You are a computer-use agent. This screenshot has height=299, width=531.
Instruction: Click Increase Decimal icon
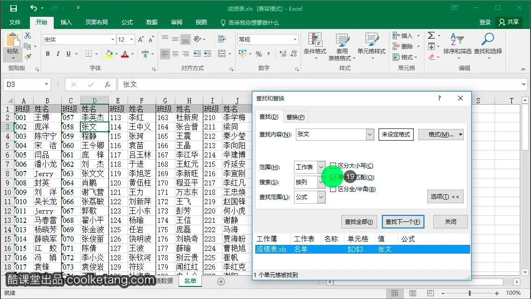(x=283, y=54)
